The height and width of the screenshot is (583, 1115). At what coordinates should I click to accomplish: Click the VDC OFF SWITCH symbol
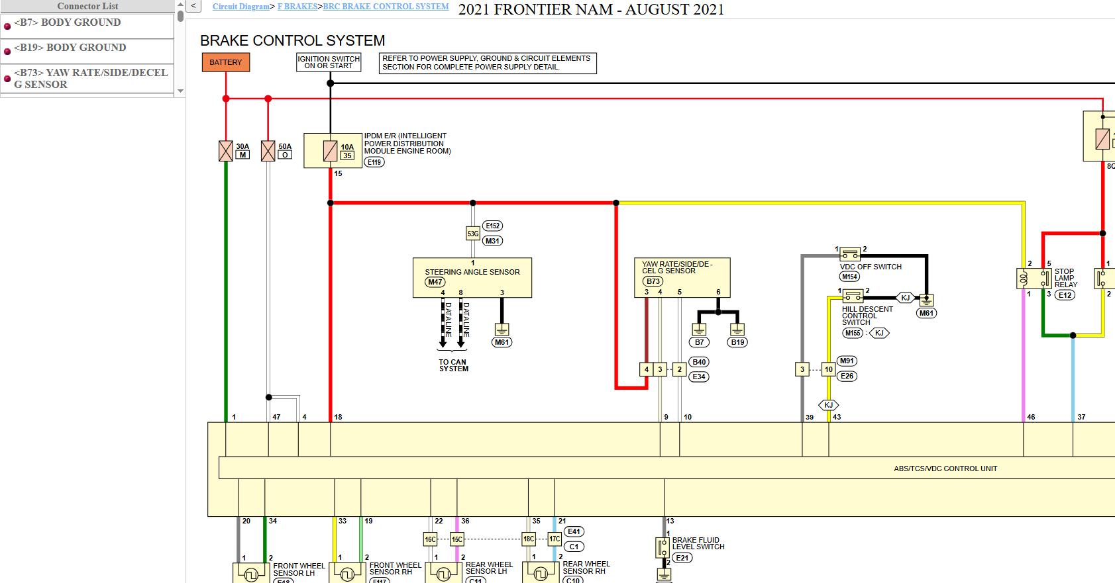850,254
